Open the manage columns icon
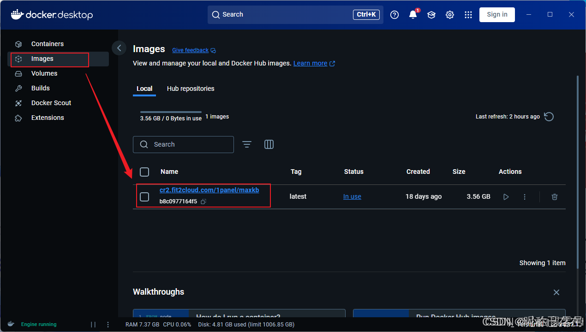This screenshot has width=586, height=332. point(269,144)
